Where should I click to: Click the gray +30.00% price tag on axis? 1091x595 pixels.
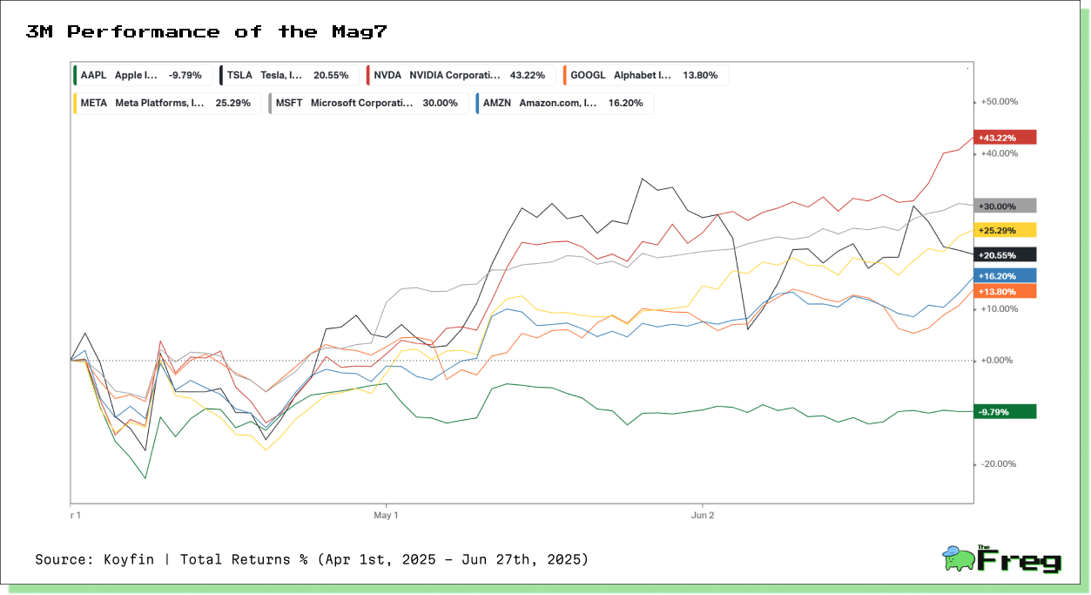1006,206
